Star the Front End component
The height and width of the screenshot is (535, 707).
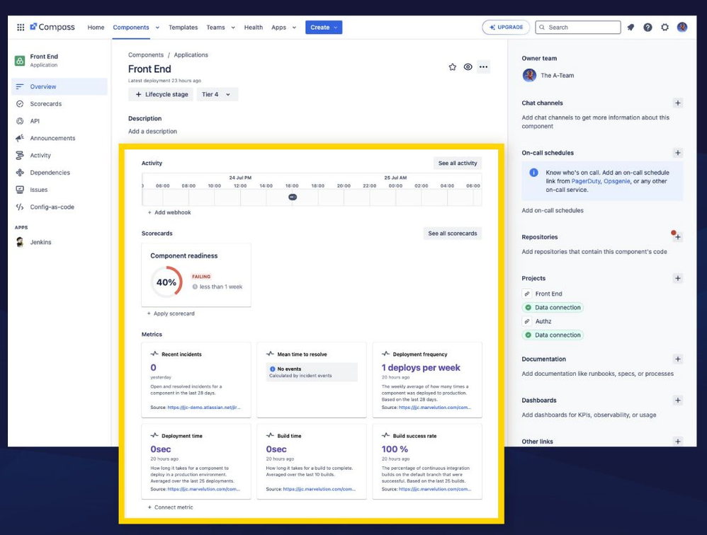452,67
